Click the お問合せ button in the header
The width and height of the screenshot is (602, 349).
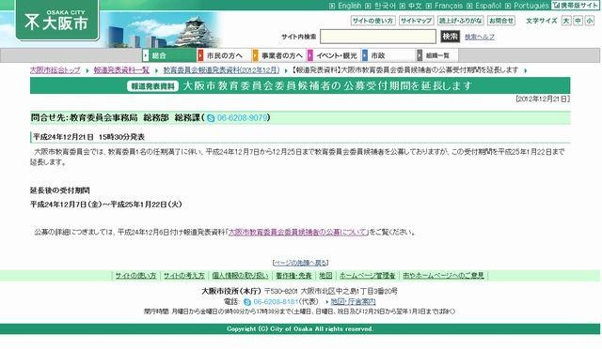501,21
